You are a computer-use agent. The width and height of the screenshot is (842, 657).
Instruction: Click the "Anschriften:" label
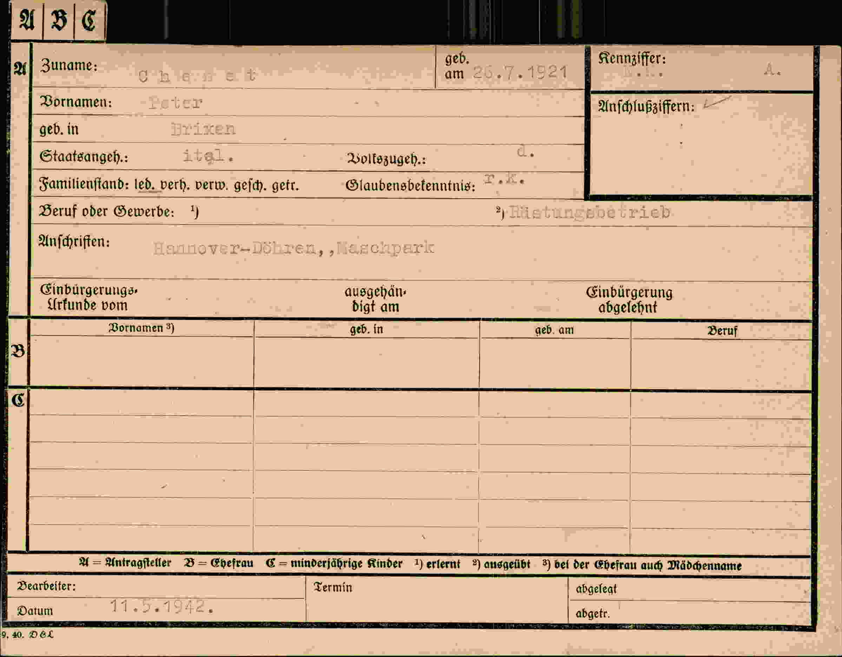point(74,241)
